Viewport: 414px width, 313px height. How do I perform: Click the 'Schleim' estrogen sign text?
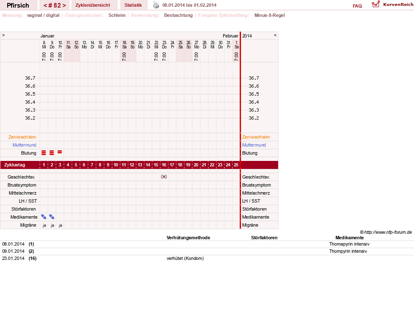tap(117, 15)
